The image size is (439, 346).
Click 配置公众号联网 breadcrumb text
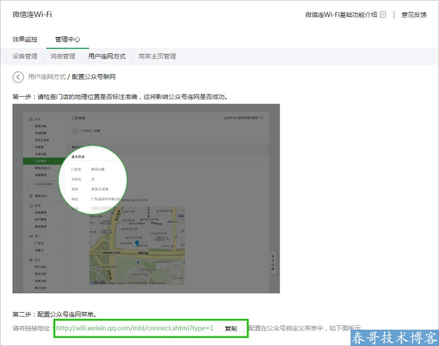94,77
